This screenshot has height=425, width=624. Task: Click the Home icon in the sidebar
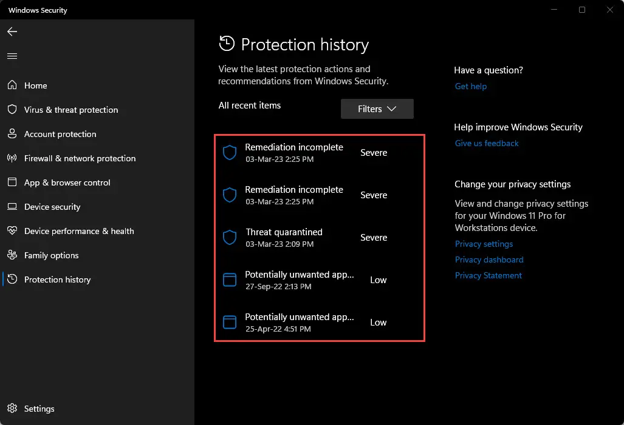12,85
